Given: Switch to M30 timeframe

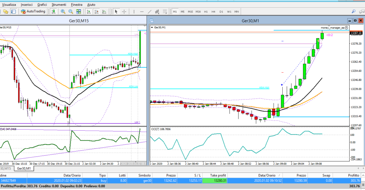Looking at the screenshot, I should pyautogui.click(x=198, y=12).
